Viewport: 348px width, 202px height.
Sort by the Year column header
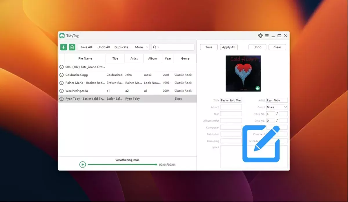click(168, 58)
